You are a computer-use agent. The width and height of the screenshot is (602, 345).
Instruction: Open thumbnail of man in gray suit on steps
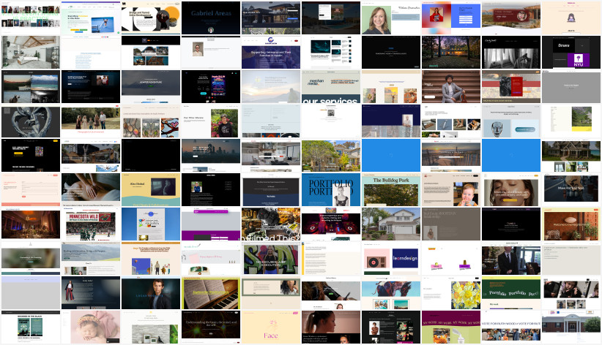(451, 87)
